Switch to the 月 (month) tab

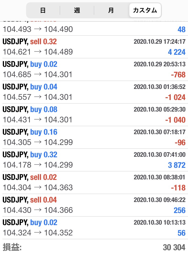point(111,10)
